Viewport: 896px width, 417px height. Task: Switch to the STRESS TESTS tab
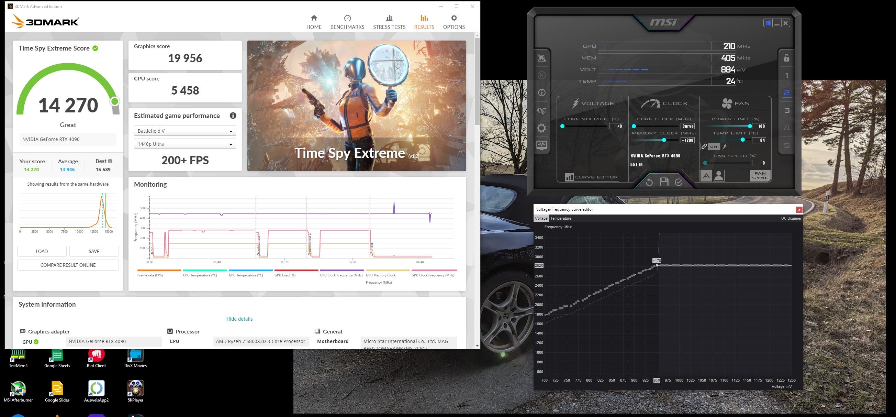(x=389, y=22)
